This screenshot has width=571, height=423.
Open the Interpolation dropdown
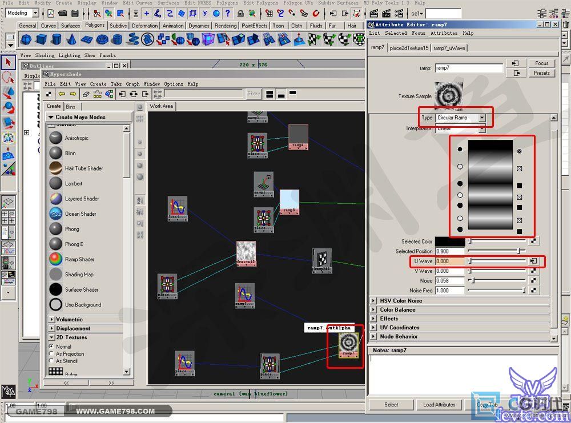pyautogui.click(x=482, y=128)
